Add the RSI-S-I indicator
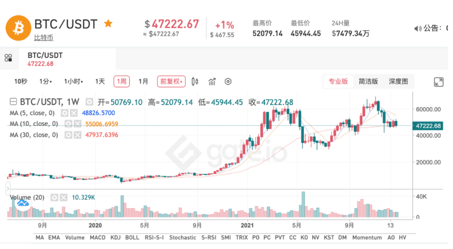Image resolution: width=453 pixels, height=249 pixels. [154, 238]
